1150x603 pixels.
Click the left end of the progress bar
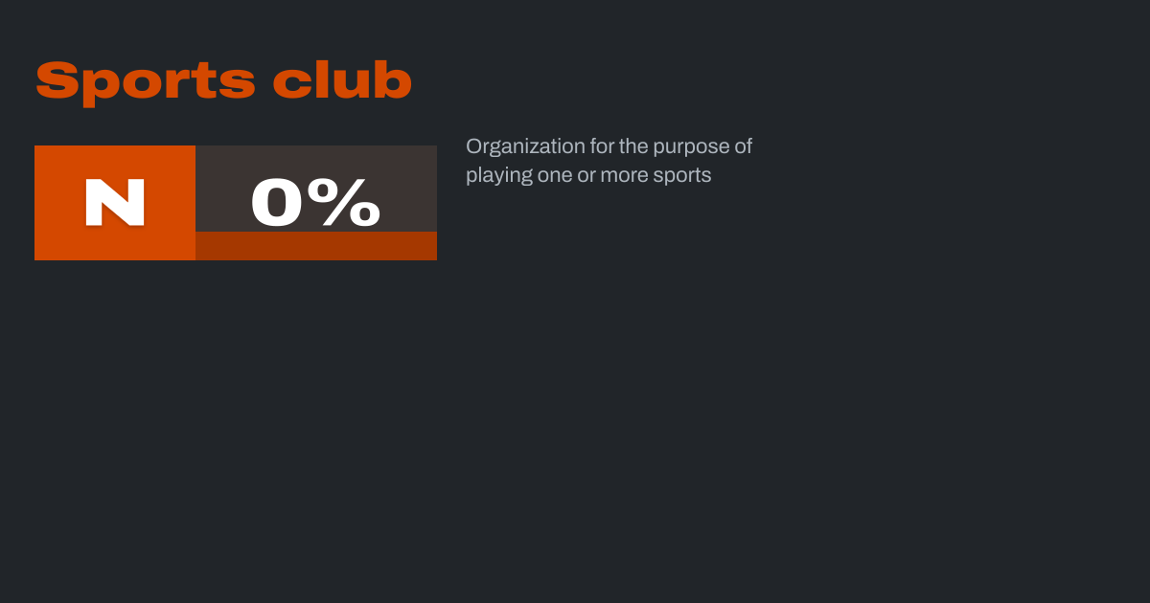(203, 246)
